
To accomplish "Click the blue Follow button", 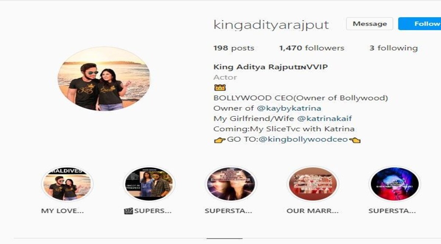I will click(x=420, y=24).
